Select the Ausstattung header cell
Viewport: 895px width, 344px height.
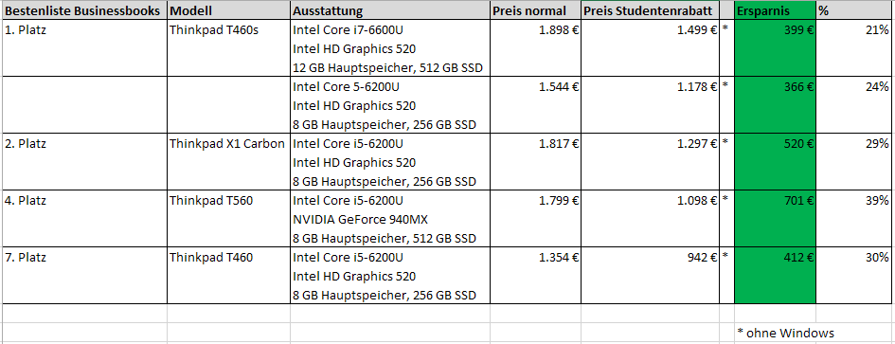coord(390,10)
